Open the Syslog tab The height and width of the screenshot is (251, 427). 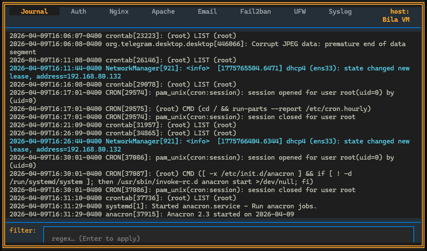click(x=340, y=12)
